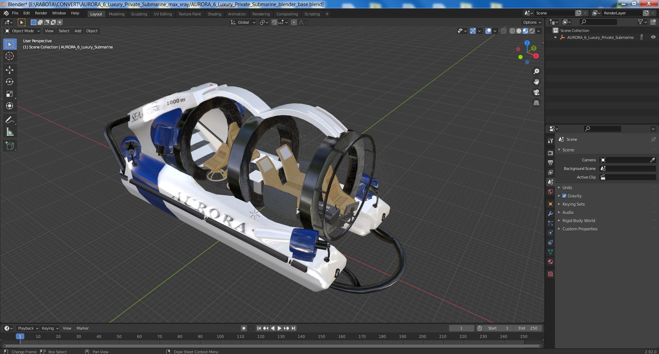
Task: Click the End frame 250 field
Action: point(528,328)
